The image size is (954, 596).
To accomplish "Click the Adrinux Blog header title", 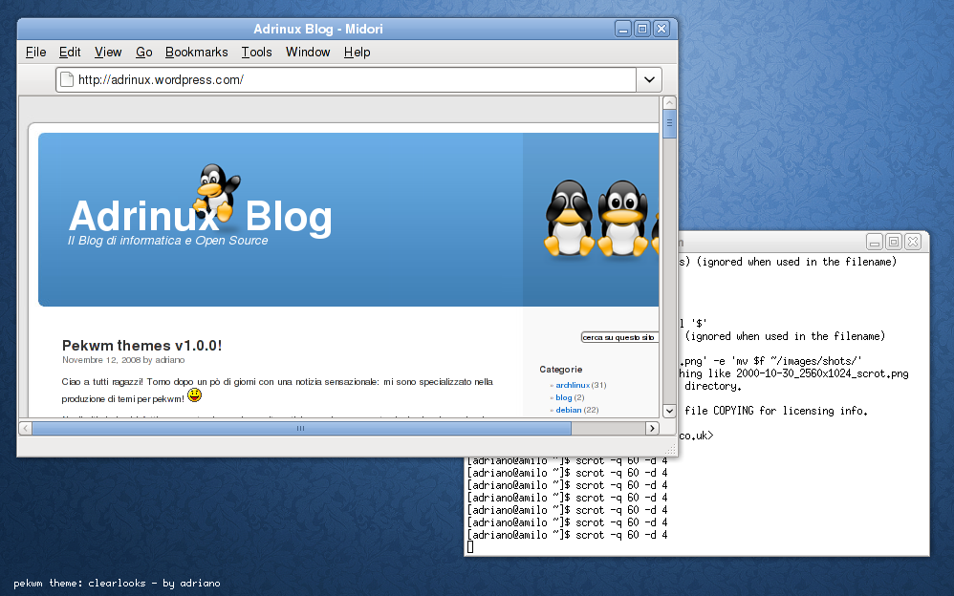I will 200,217.
